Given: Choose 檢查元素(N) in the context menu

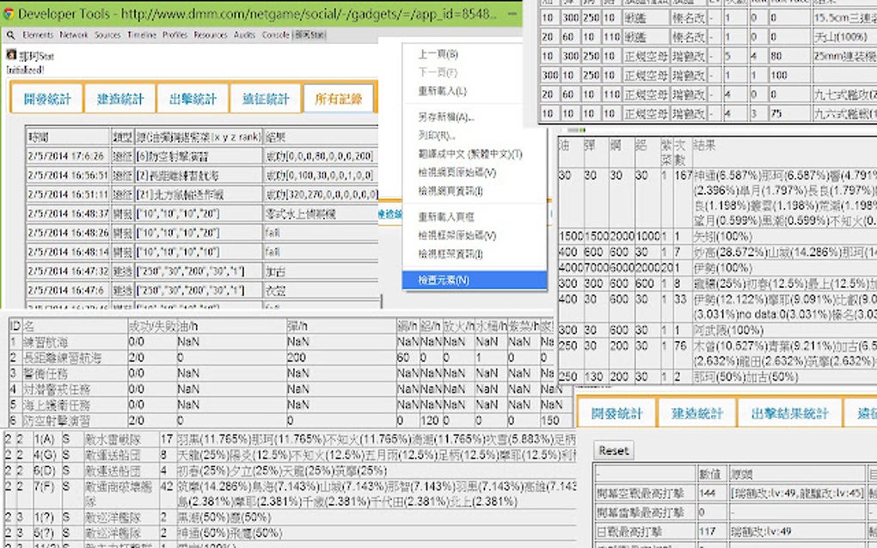Looking at the screenshot, I should [475, 280].
